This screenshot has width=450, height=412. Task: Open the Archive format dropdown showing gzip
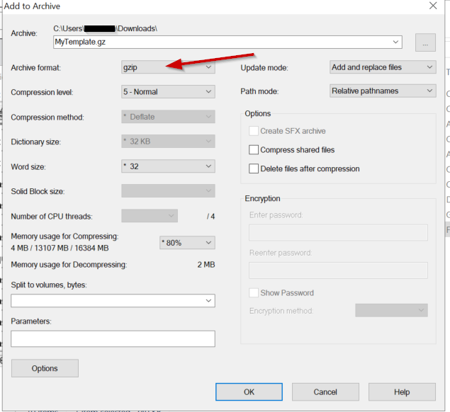click(168, 67)
